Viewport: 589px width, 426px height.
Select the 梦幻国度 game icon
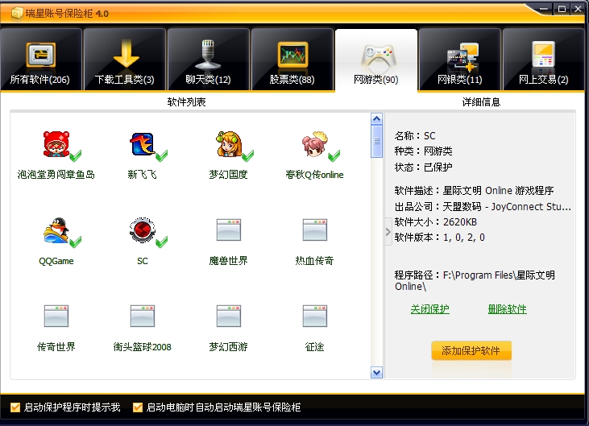click(x=229, y=144)
